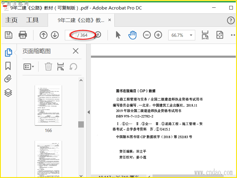Zoom out with the minus button
The width and height of the screenshot is (237, 178).
(147, 35)
